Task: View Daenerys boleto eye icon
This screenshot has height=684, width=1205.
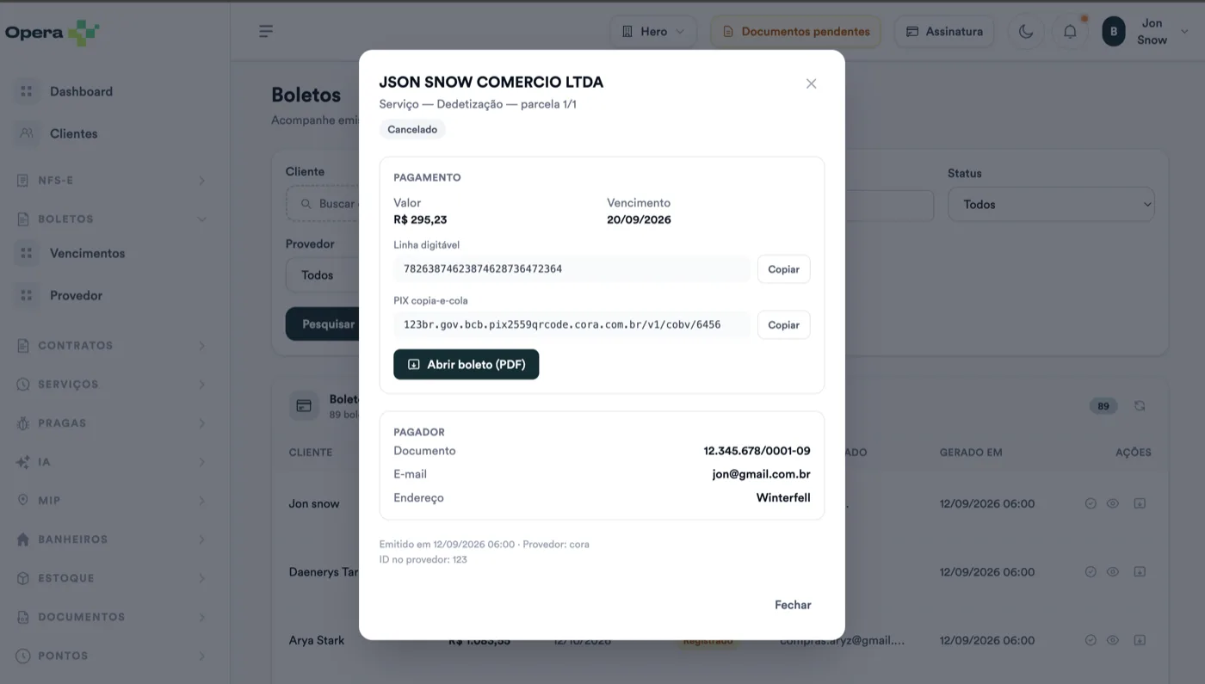Action: coord(1113,571)
